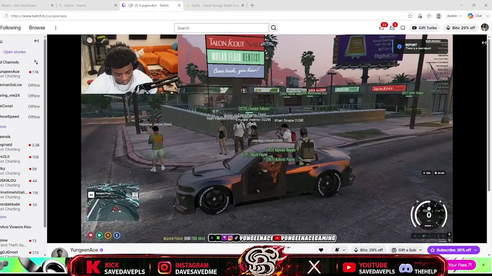
Task: Open notifications inbox with 3 badge
Action: [392, 28]
